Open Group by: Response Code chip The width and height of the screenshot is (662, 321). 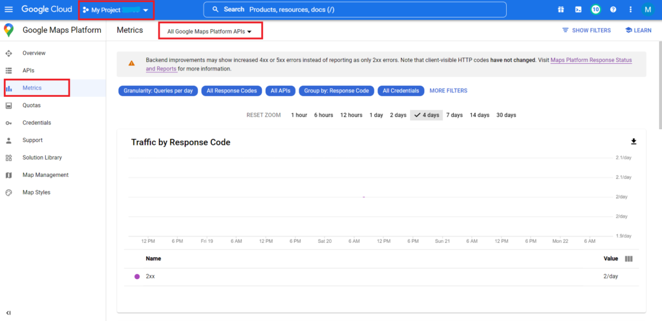336,90
